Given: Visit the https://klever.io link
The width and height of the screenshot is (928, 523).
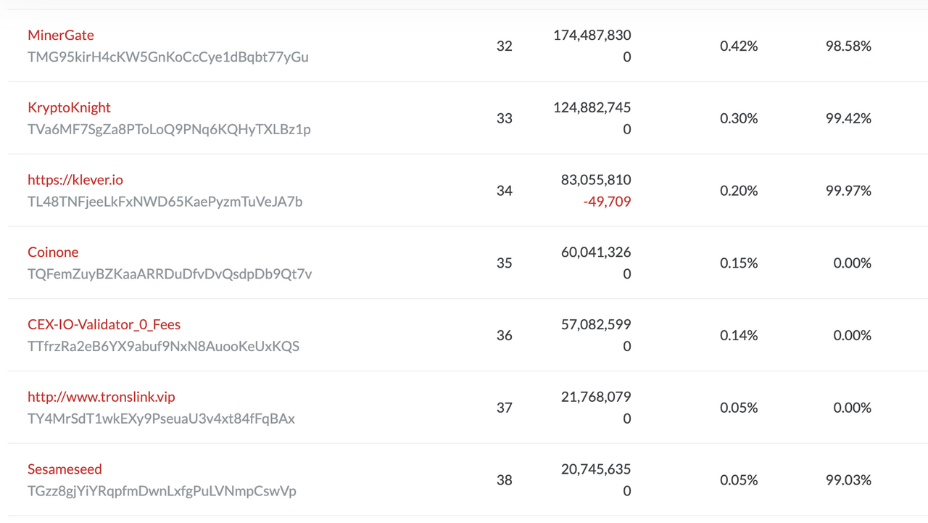Looking at the screenshot, I should click(x=75, y=179).
